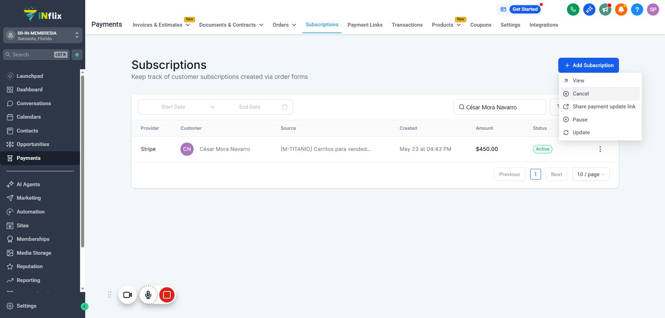Click the blue help question mark icon
This screenshot has width=665, height=318.
pos(637,10)
